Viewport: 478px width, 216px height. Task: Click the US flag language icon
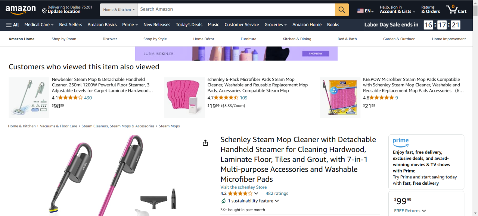360,11
